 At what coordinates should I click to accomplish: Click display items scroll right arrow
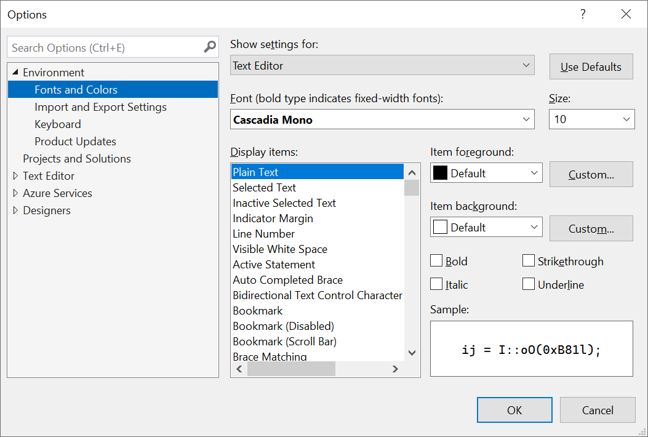(x=395, y=369)
